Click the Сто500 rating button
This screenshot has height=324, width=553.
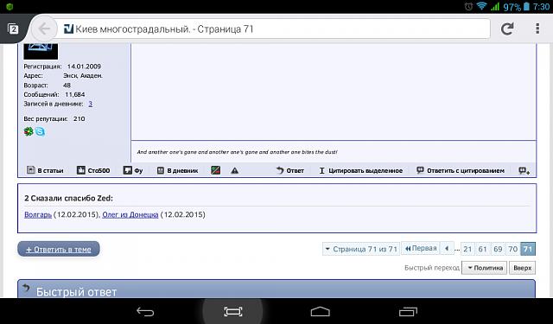pos(93,170)
